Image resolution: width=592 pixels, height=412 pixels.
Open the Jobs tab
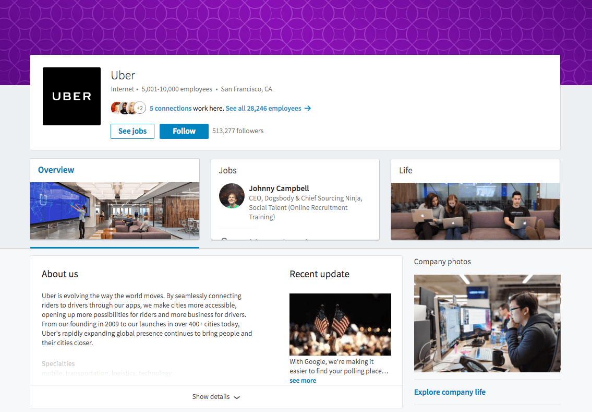[227, 170]
